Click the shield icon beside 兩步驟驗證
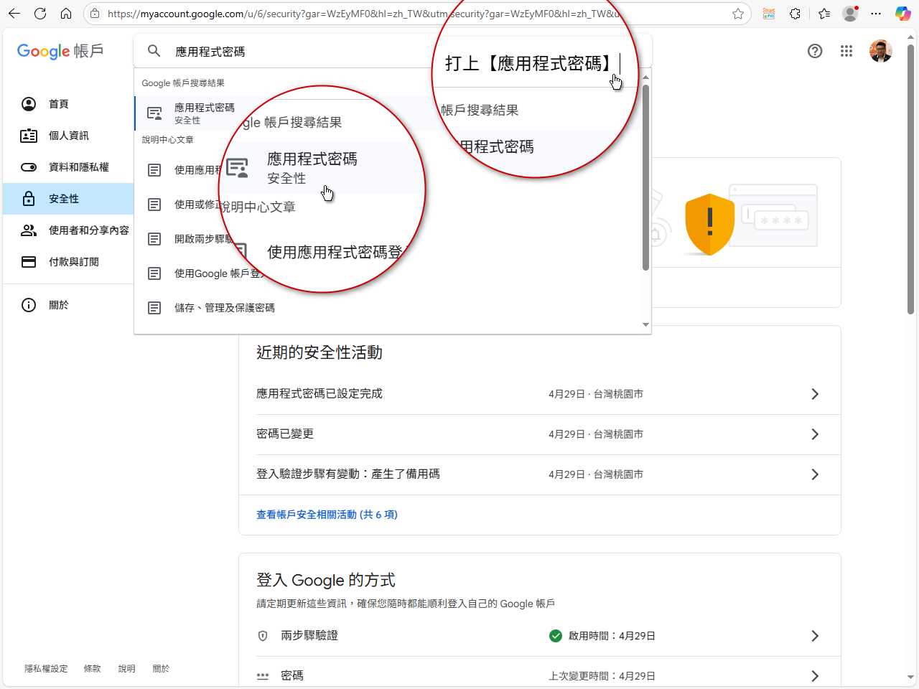The image size is (919, 689). [x=263, y=636]
